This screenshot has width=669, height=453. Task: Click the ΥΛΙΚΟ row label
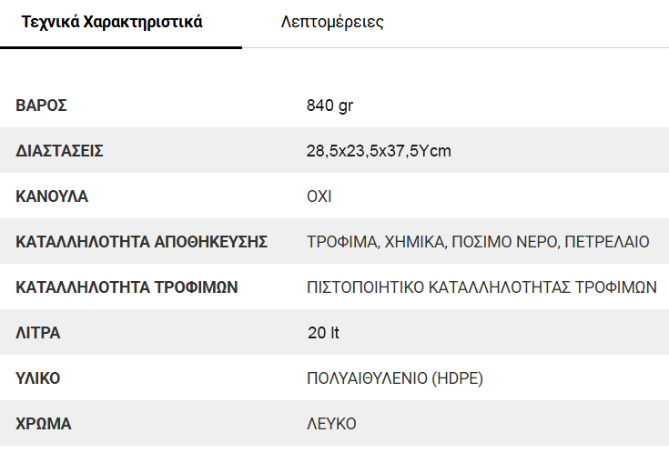(38, 378)
